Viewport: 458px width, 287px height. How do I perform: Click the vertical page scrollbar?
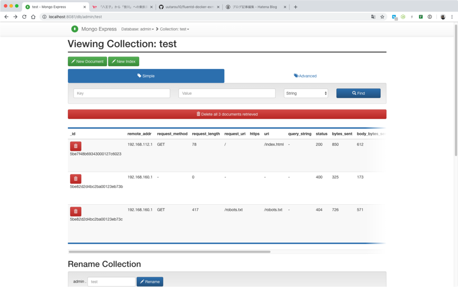pyautogui.click(x=456, y=90)
